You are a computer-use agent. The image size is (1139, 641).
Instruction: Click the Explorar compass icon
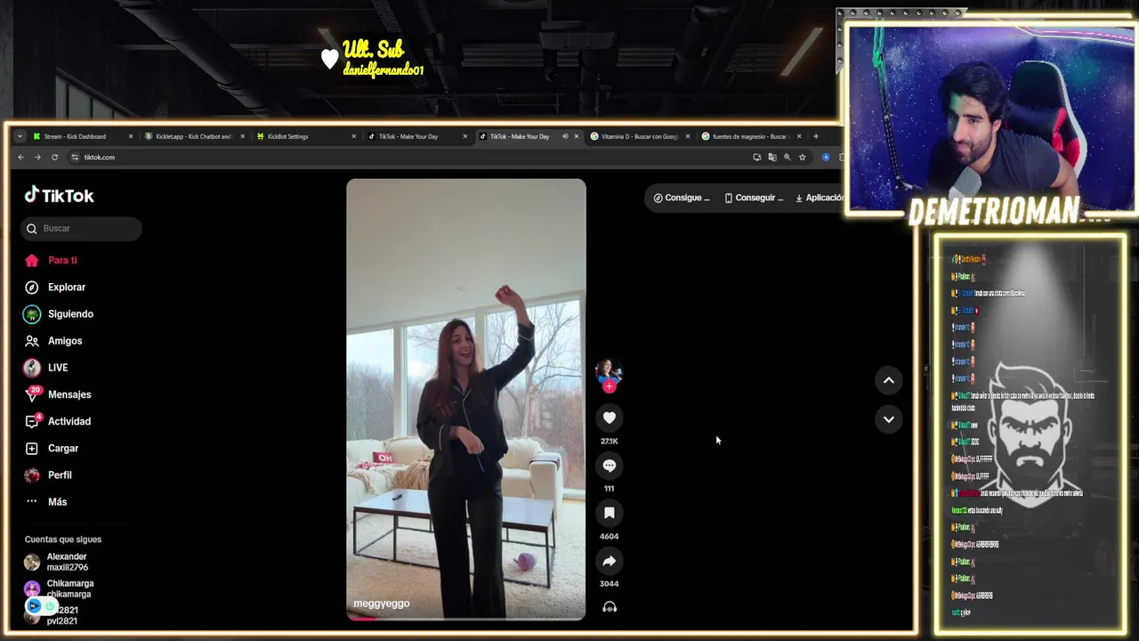click(32, 288)
